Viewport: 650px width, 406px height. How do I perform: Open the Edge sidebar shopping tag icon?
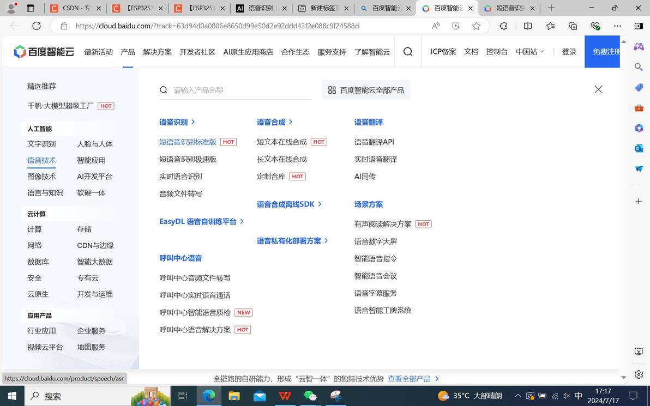[639, 87]
